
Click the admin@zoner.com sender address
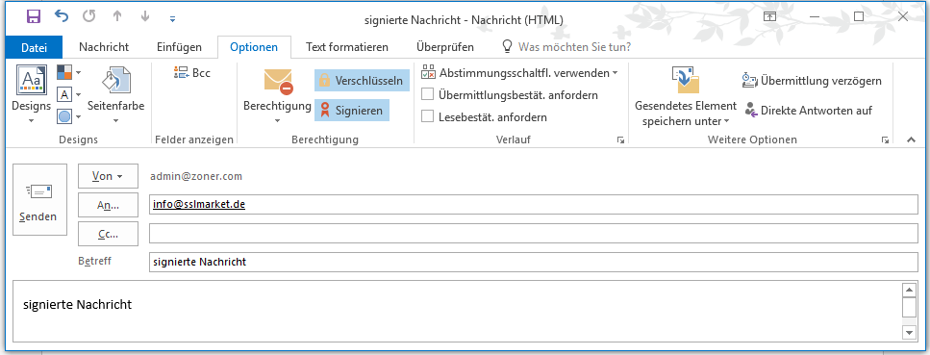click(196, 176)
